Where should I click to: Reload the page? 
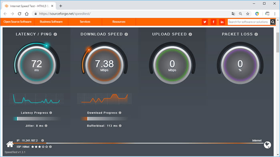(20, 14)
